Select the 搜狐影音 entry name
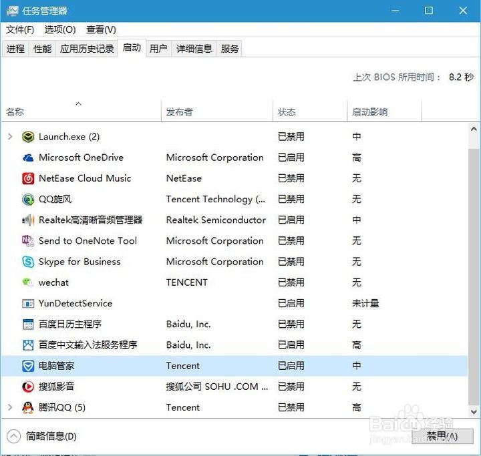The height and width of the screenshot is (456, 481). (56, 387)
